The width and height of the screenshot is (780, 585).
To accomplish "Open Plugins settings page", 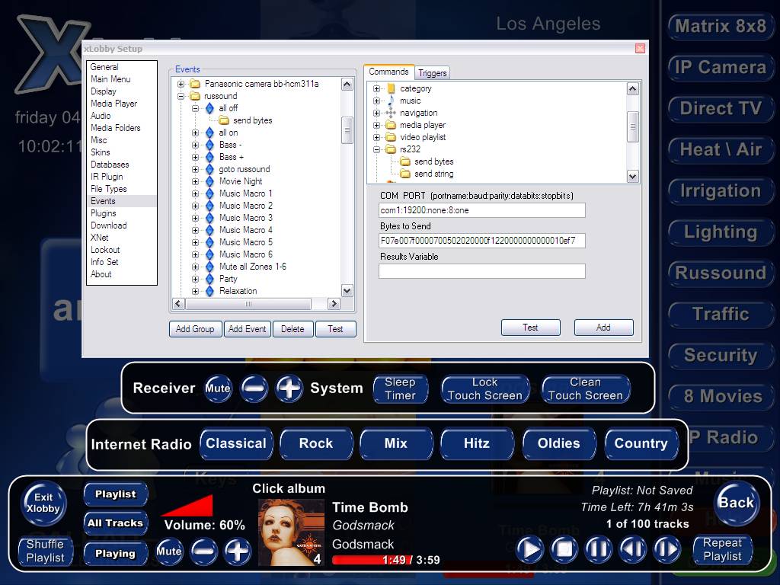I will [104, 213].
